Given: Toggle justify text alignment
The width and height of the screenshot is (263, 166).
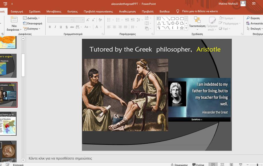Looking at the screenshot, I should point(125,27).
